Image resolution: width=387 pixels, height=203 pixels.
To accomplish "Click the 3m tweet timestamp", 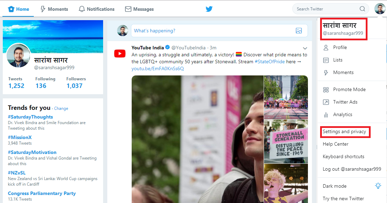I will point(213,48).
